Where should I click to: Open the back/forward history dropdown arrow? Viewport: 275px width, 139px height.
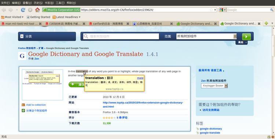[x=17, y=10]
